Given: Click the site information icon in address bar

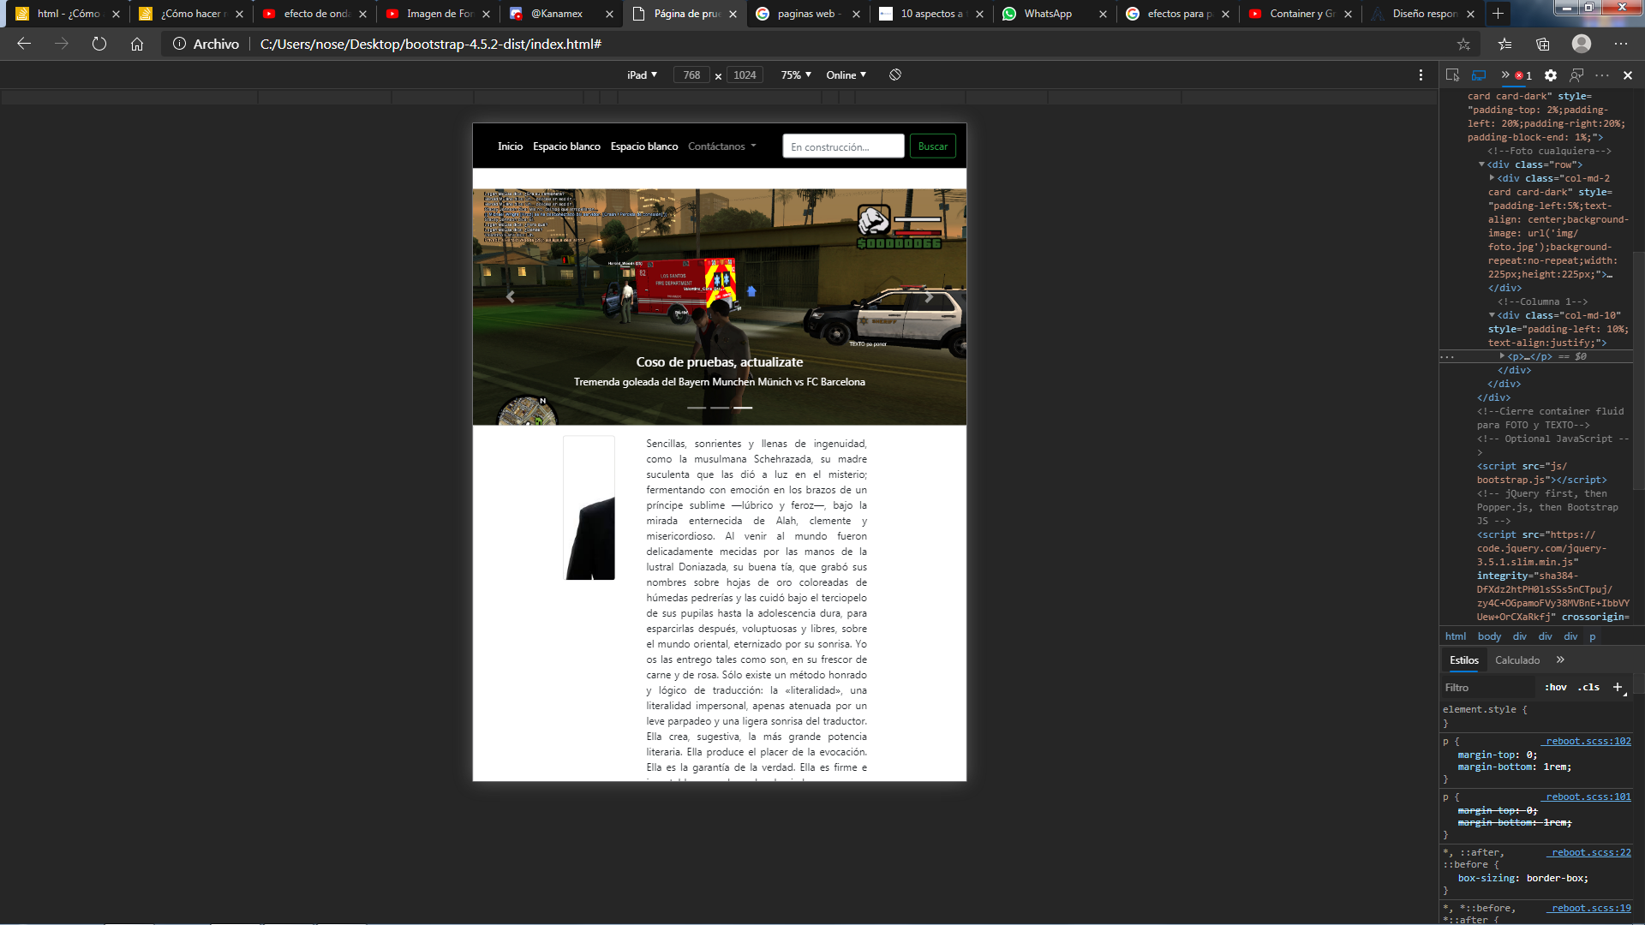Looking at the screenshot, I should pos(179,44).
